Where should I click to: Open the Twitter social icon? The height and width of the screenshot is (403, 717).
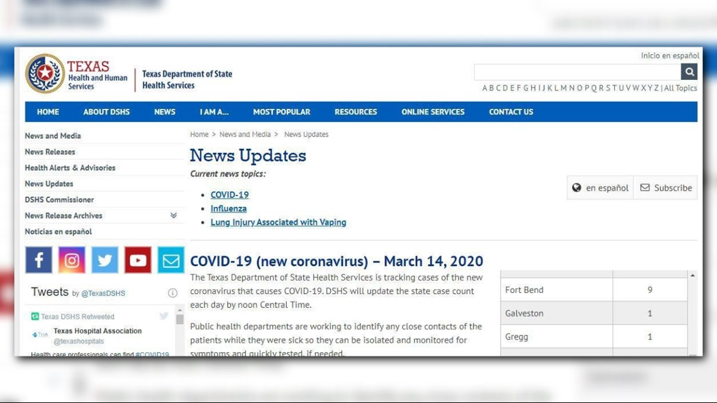point(104,260)
